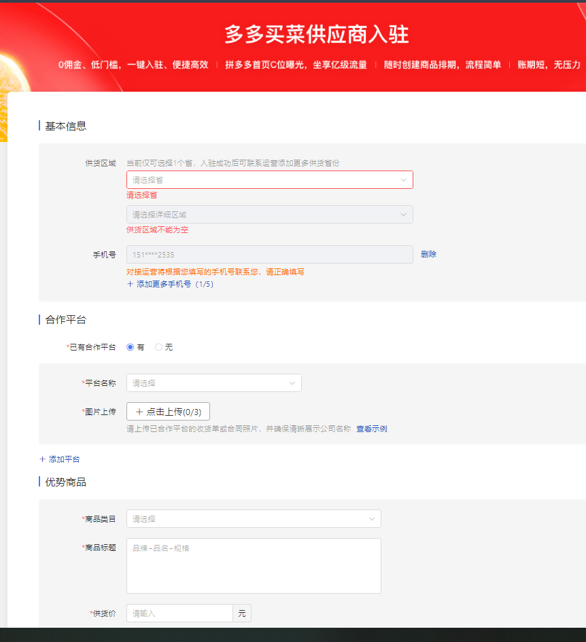Click chevron arrow in 平台名称 dropdown

tap(292, 383)
